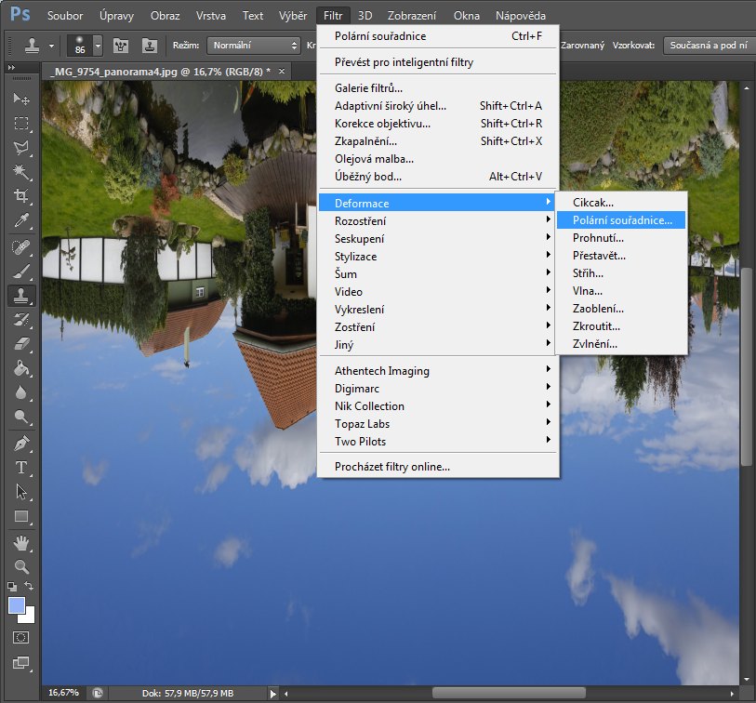Select the Pen tool

pos(20,444)
